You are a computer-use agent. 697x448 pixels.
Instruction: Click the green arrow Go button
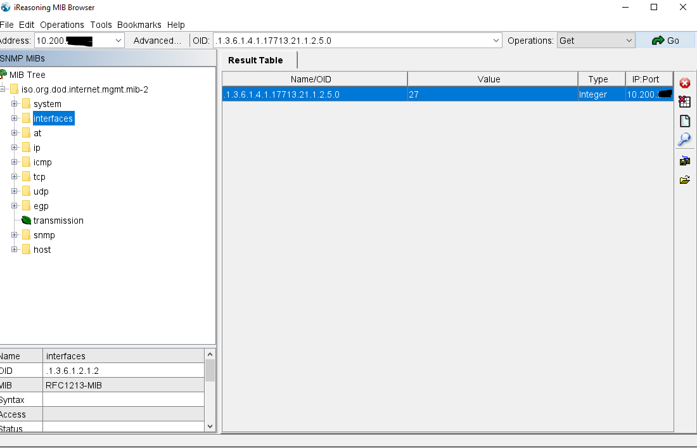(665, 41)
